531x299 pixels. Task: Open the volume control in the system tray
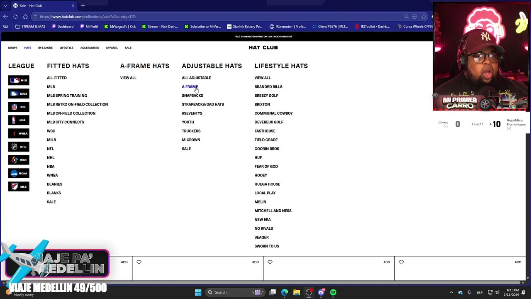point(497,292)
